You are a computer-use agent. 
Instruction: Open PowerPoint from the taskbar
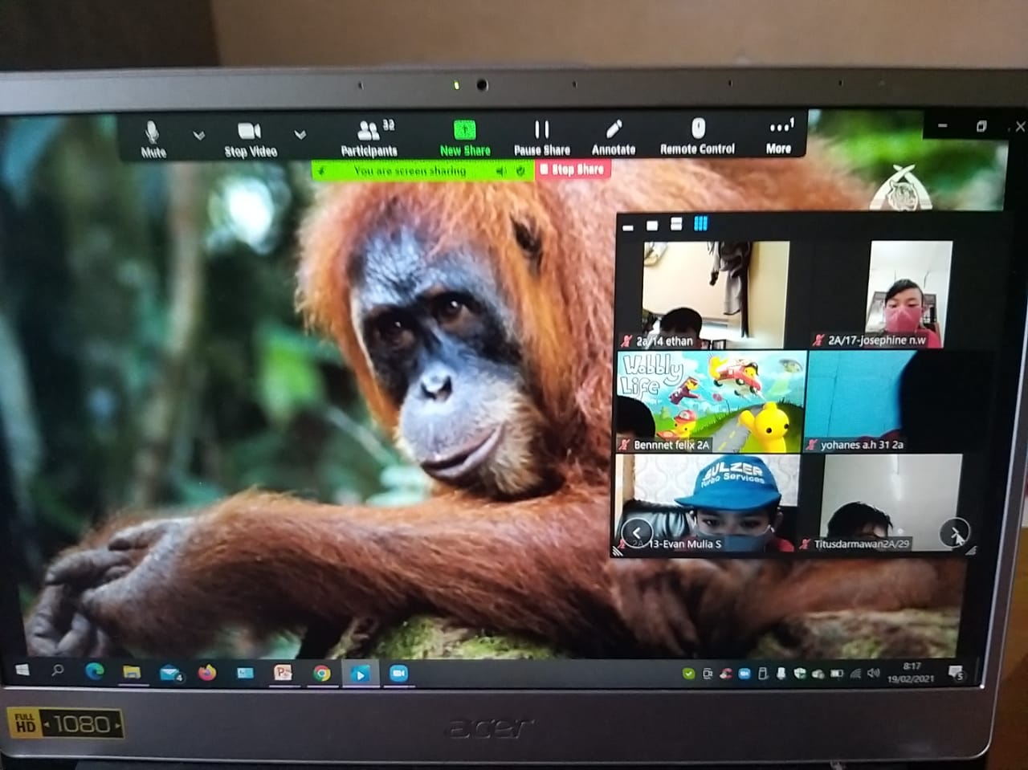[283, 673]
